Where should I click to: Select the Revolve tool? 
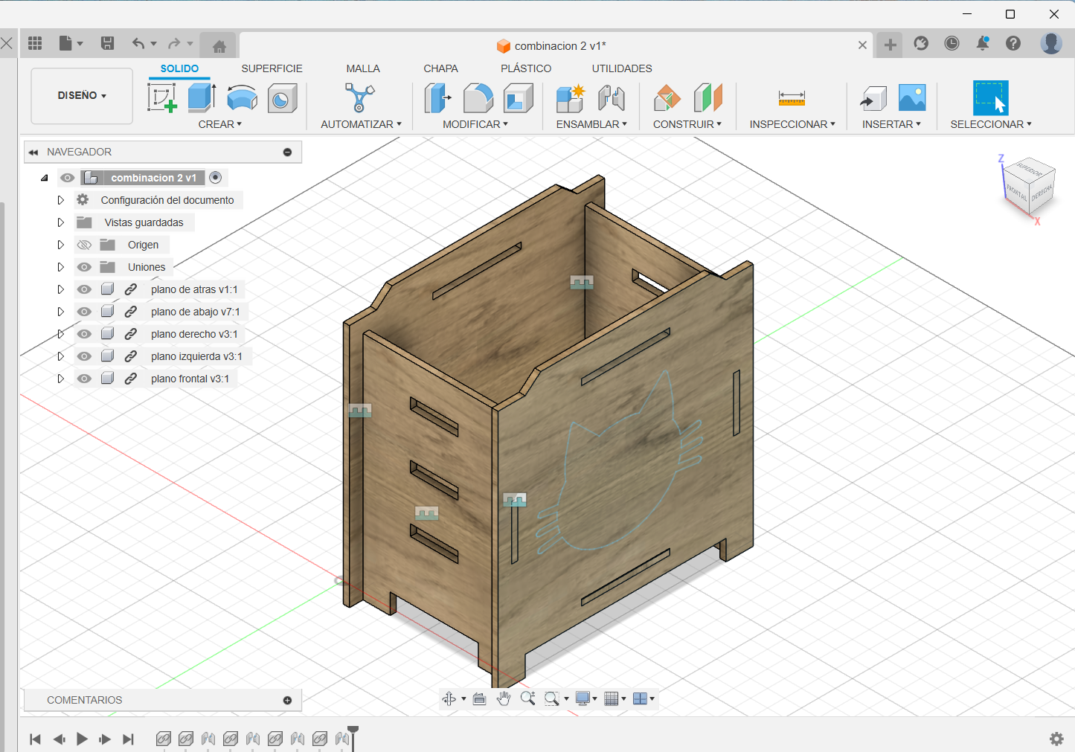(x=242, y=97)
